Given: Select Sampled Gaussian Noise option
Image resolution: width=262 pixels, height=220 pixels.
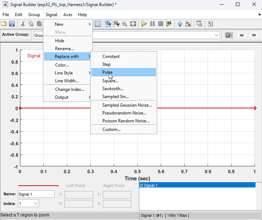Looking at the screenshot, I should (x=127, y=105).
